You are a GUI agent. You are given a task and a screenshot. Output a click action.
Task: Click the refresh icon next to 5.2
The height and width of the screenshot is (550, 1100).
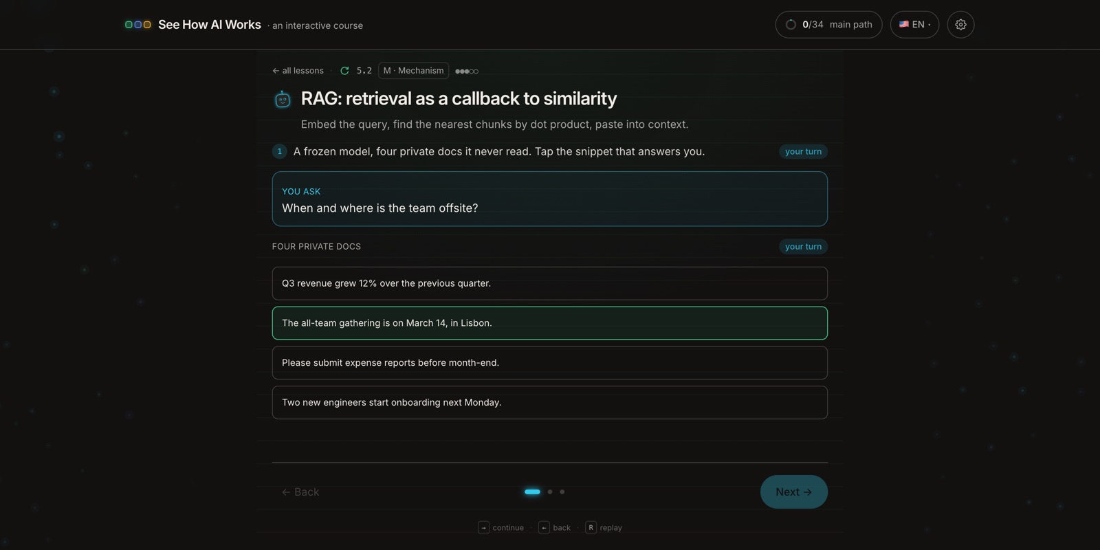tap(344, 71)
